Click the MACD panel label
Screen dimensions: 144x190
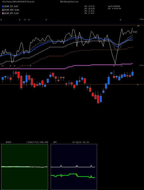(8, 142)
